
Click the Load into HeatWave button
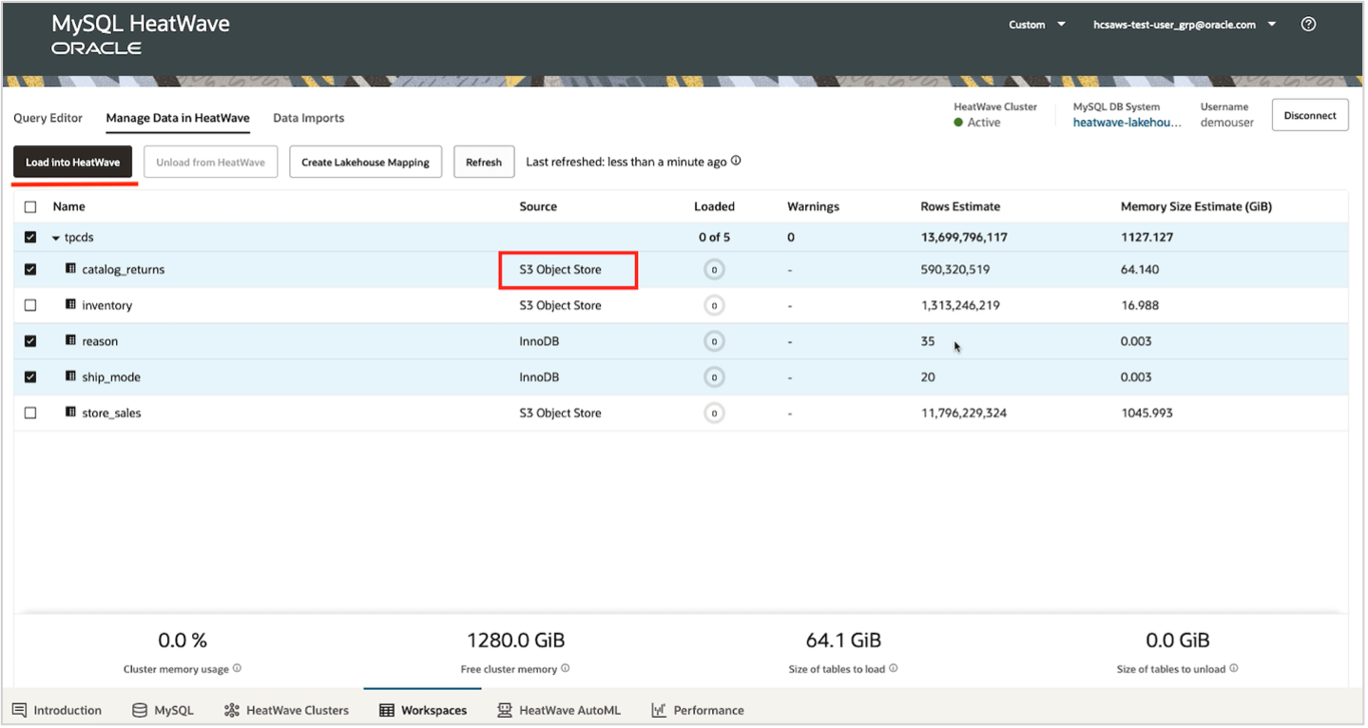pos(73,162)
